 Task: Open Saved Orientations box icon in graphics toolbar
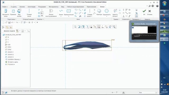click(x=87, y=27)
